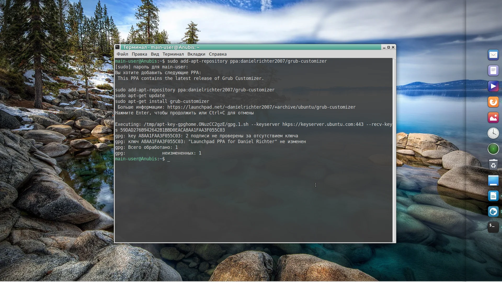Open the media player dock icon
This screenshot has width=502, height=282.
click(x=493, y=86)
